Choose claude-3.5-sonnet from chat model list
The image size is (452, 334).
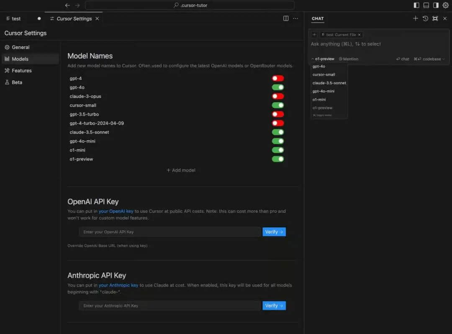pos(329,83)
